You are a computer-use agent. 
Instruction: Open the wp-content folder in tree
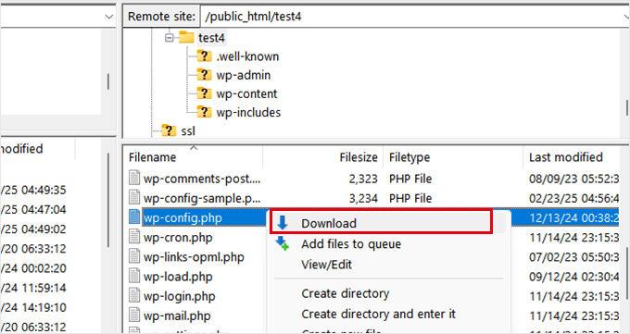[246, 94]
